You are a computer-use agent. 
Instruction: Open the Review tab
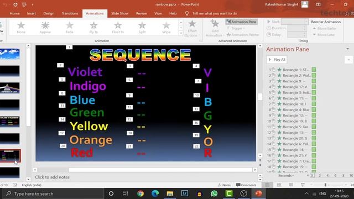[142, 13]
